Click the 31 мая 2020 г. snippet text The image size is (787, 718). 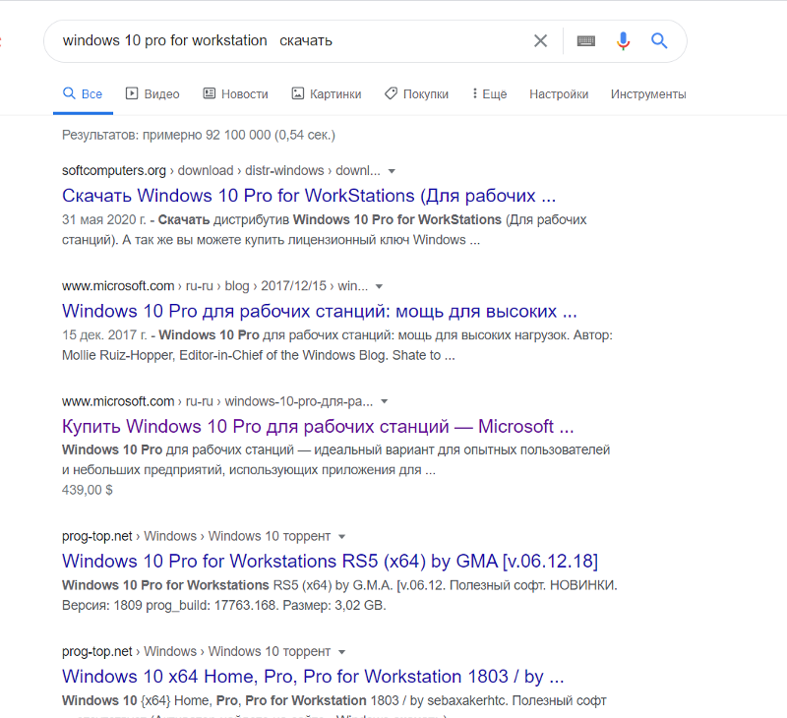(x=104, y=219)
